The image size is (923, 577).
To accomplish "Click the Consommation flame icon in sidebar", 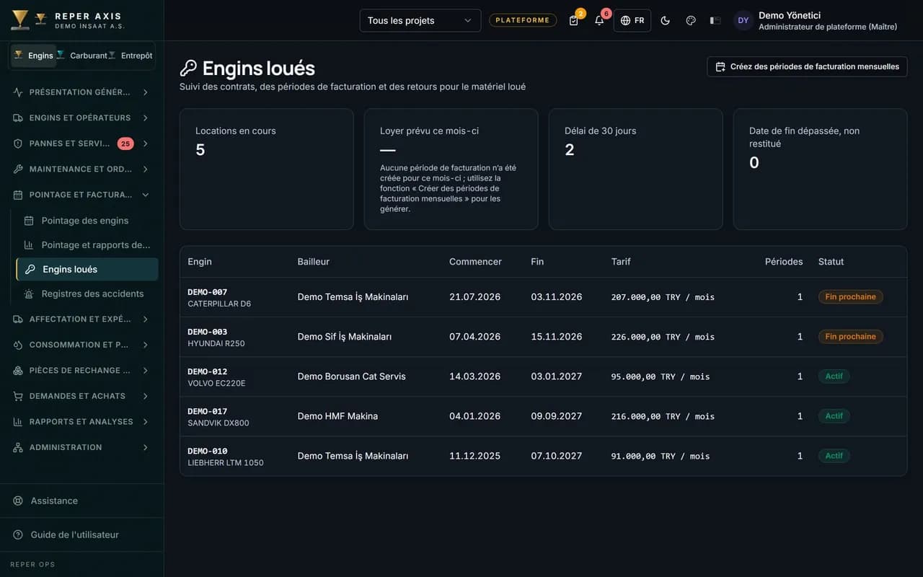I will (18, 345).
